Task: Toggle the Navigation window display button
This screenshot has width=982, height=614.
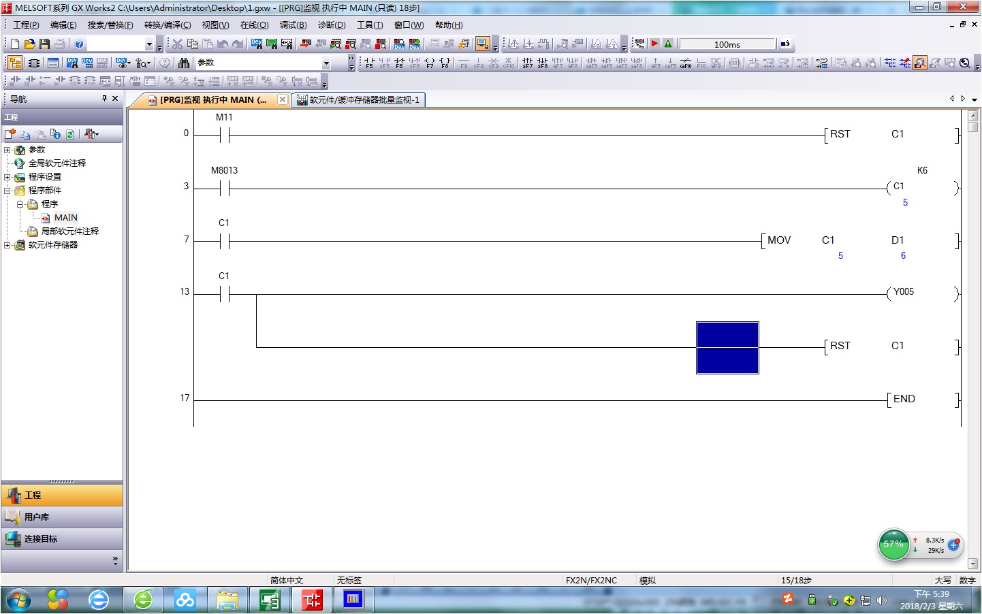Action: coord(15,63)
